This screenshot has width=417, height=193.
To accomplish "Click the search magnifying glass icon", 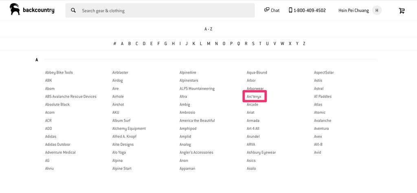I will click(x=73, y=11).
